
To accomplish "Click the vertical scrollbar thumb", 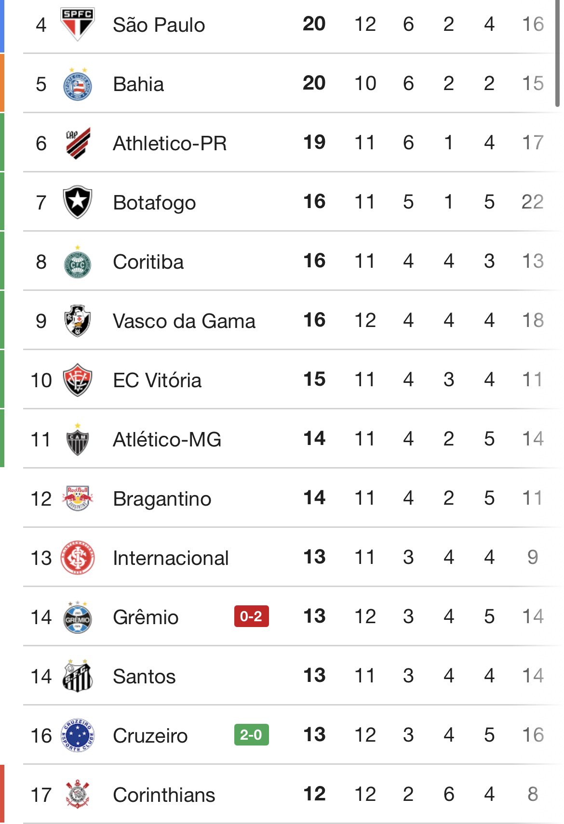I will click(x=558, y=53).
